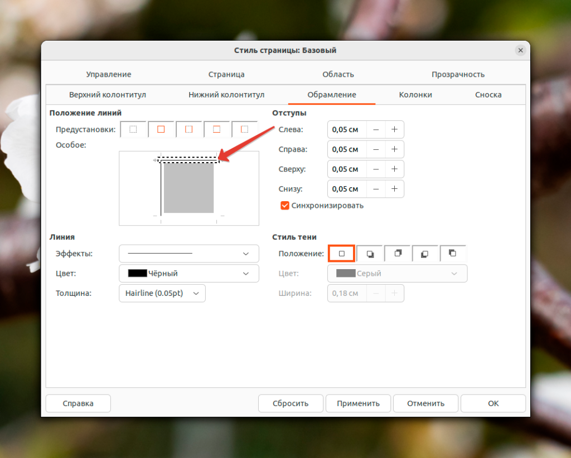Choose shadow to bottom left icon
The width and height of the screenshot is (571, 458).
(425, 254)
